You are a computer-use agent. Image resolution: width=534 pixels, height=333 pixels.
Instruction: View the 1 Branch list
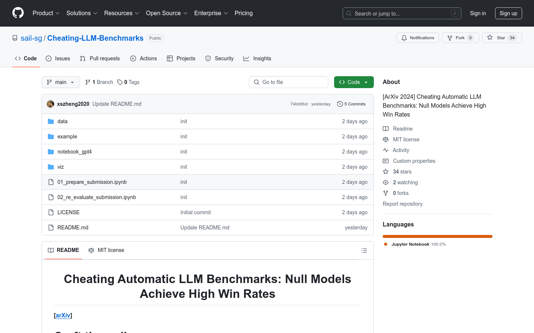(99, 82)
